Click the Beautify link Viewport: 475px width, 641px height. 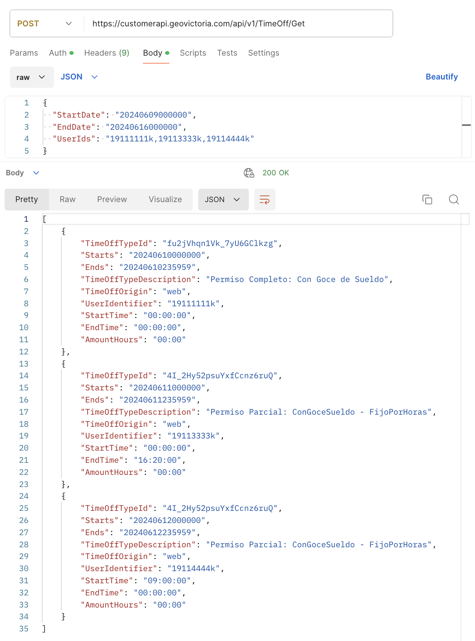[441, 77]
